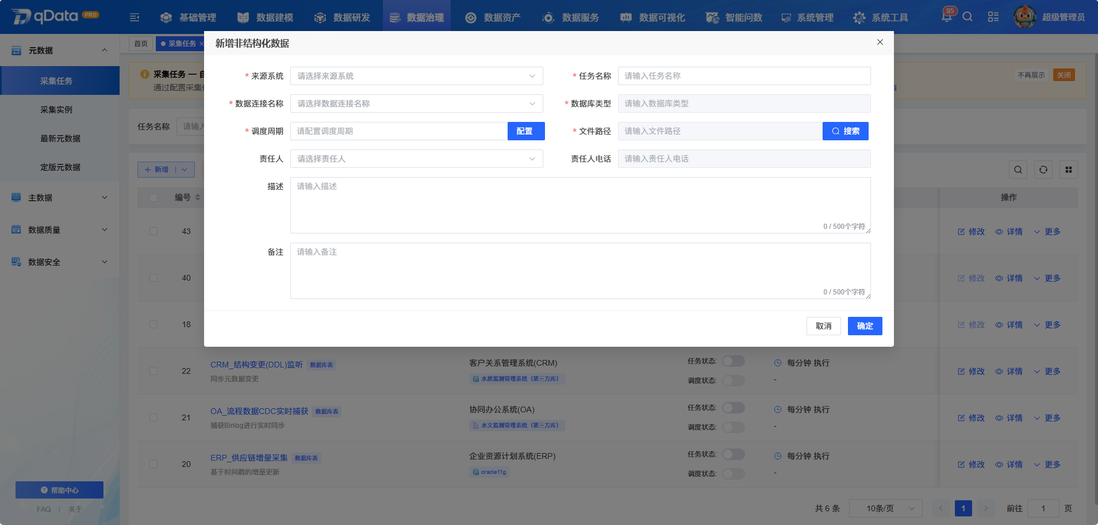This screenshot has width=1098, height=525.
Task: Collapse the sidebar with the hamburger menu icon
Action: [135, 17]
